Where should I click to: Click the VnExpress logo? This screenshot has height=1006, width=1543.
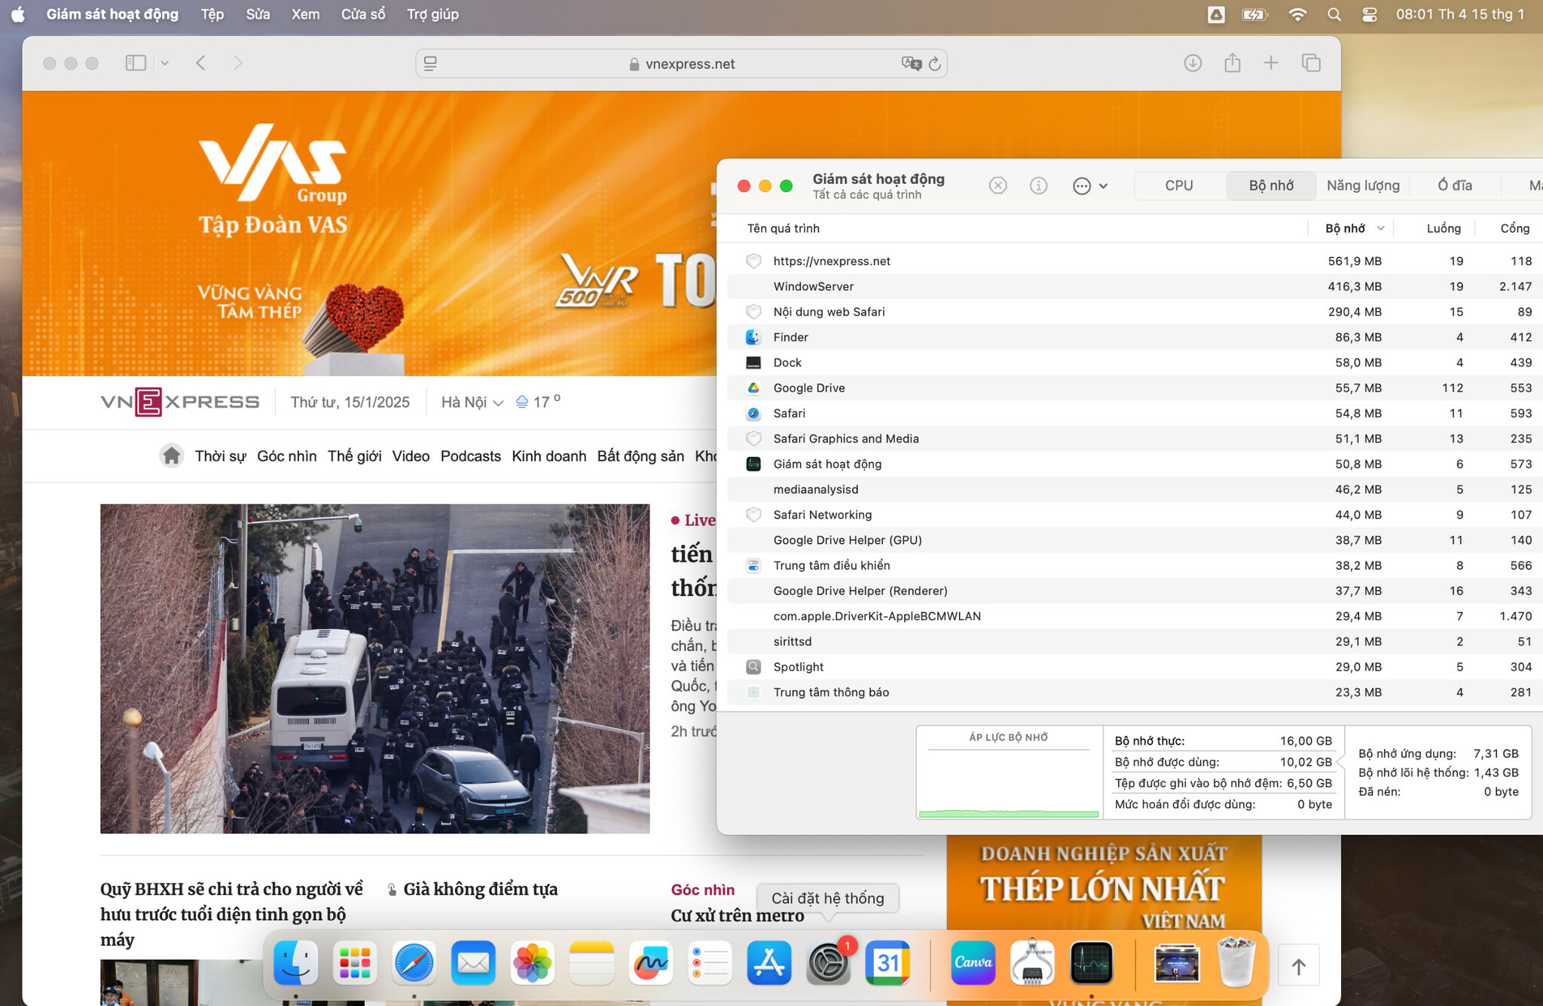[x=180, y=402]
